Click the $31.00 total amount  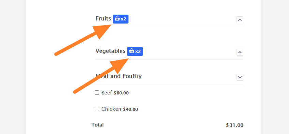[x=234, y=125]
